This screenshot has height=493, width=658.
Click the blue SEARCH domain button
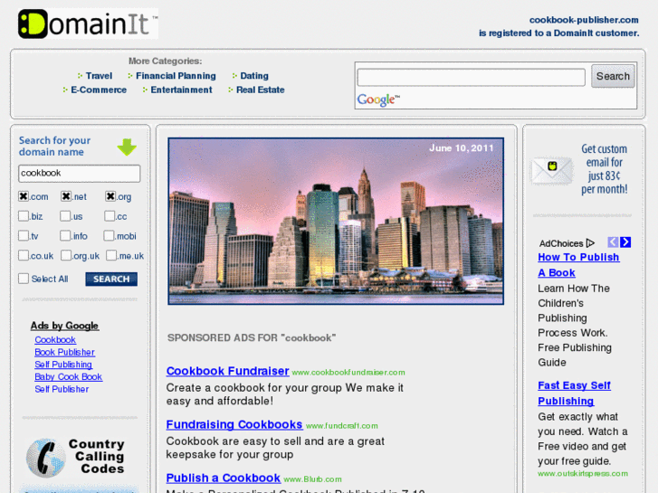click(111, 279)
